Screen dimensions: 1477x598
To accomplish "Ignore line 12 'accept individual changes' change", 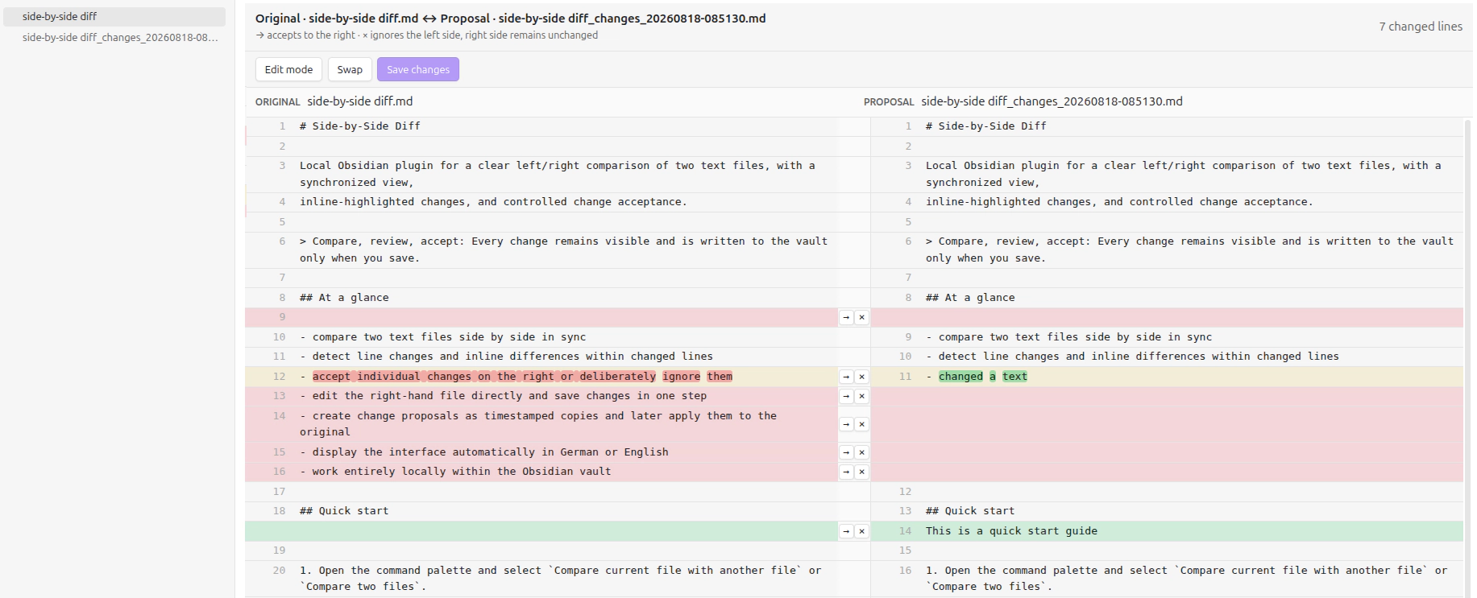I will point(861,377).
